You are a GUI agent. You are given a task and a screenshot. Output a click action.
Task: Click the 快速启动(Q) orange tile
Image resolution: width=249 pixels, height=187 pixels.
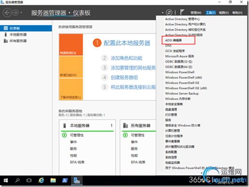coord(71,45)
